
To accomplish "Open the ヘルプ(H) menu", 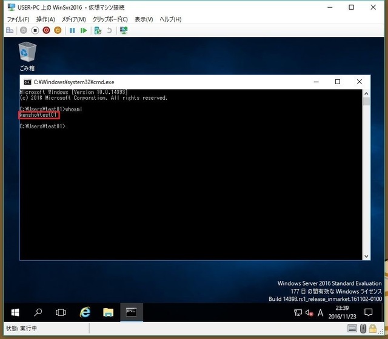I will (x=170, y=19).
